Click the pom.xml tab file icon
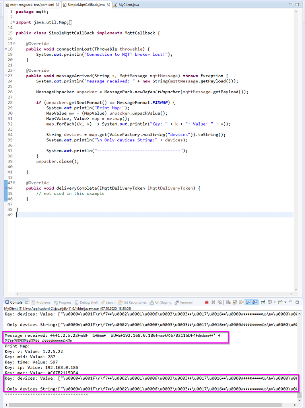Image resolution: width=305 pixels, height=408 pixels. coord(7,5)
